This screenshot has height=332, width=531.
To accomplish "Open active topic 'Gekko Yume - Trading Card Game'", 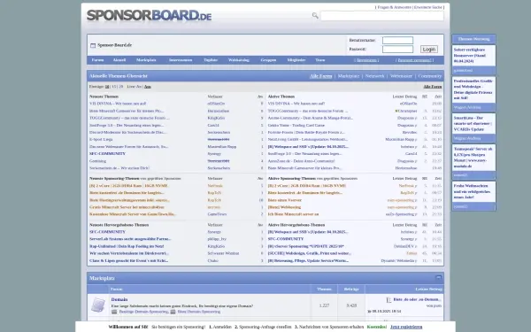I will click(x=296, y=126).
